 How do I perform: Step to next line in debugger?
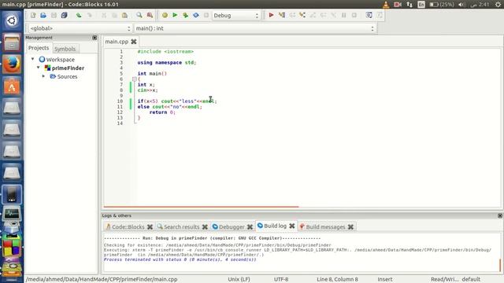[292, 15]
